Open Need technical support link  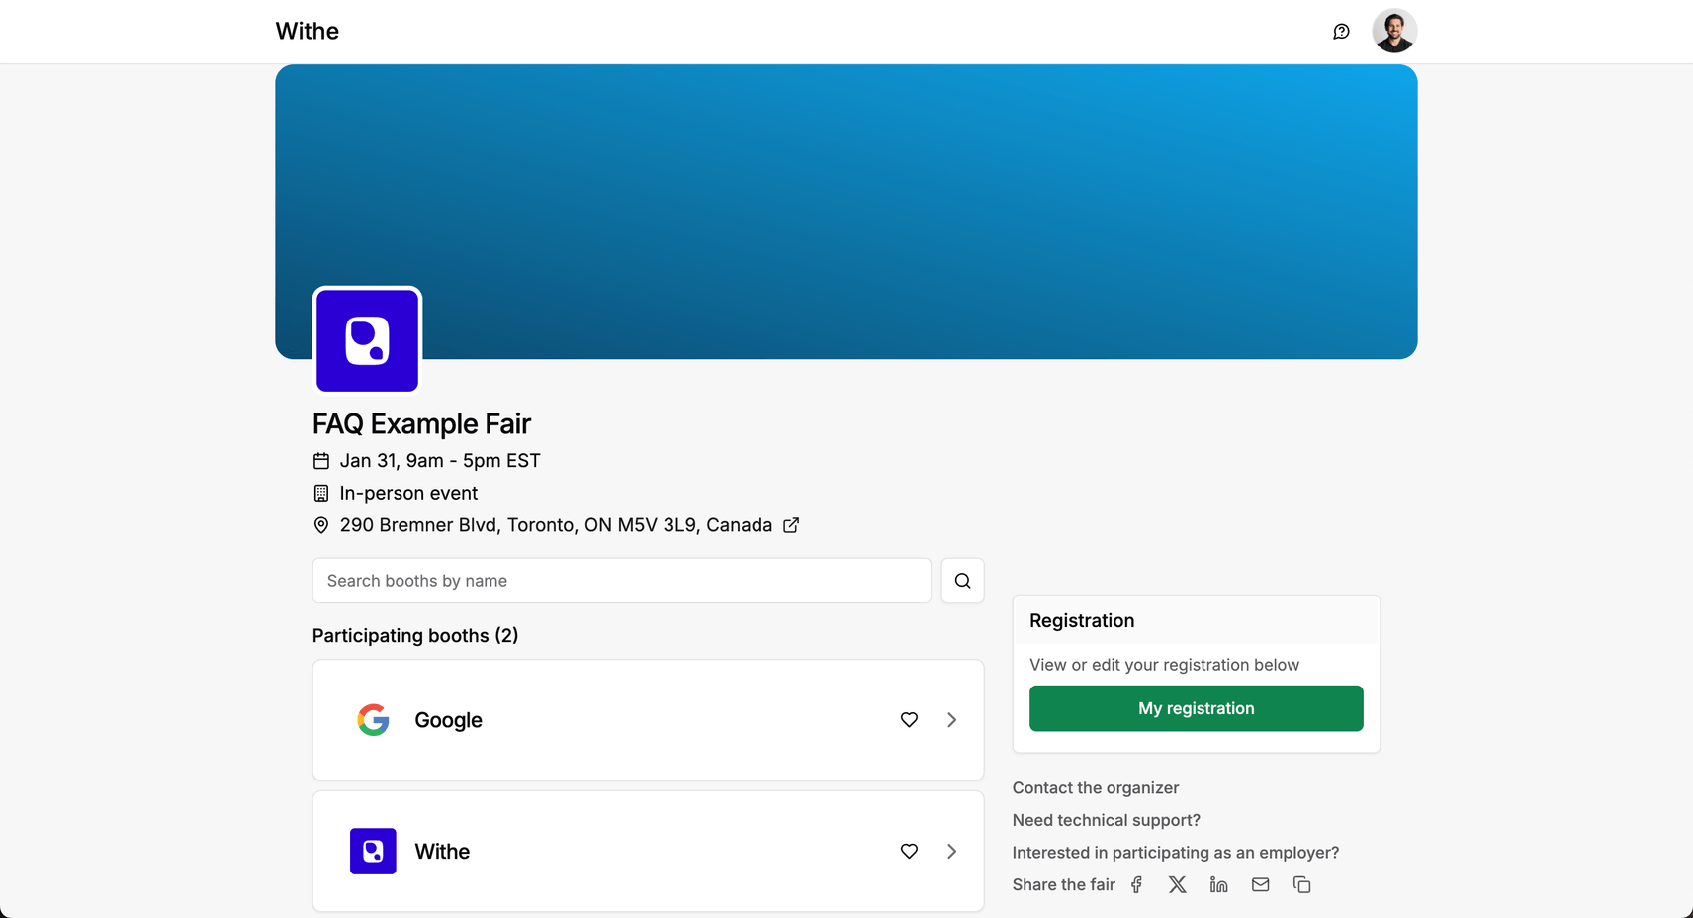coord(1106,820)
